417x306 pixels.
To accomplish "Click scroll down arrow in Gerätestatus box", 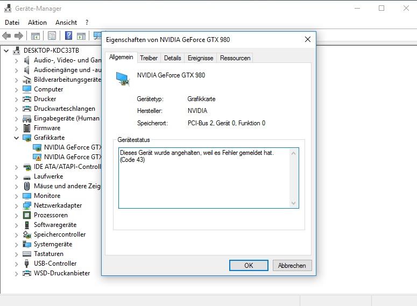I will pos(293,203).
